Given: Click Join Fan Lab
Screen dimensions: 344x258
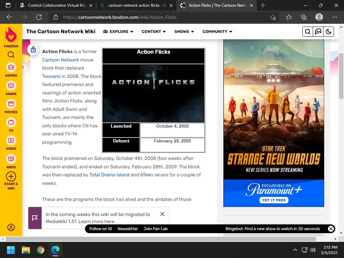Looking at the screenshot, I should 156,228.
